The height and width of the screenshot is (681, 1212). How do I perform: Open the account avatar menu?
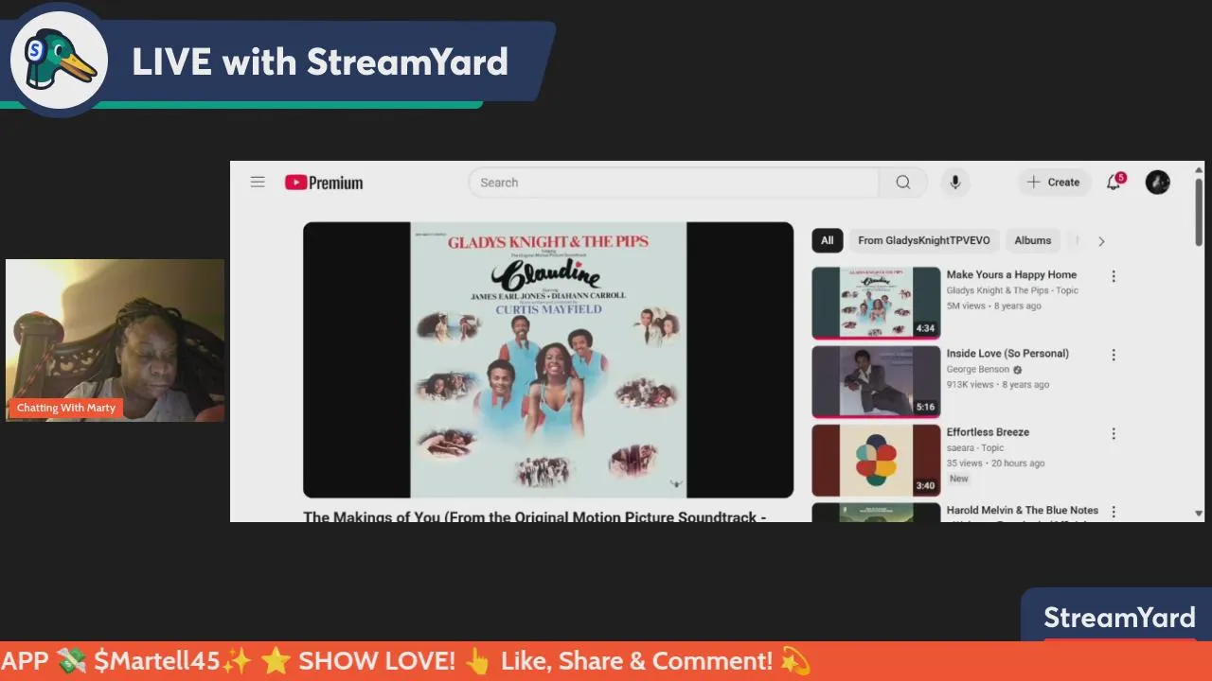pos(1157,183)
